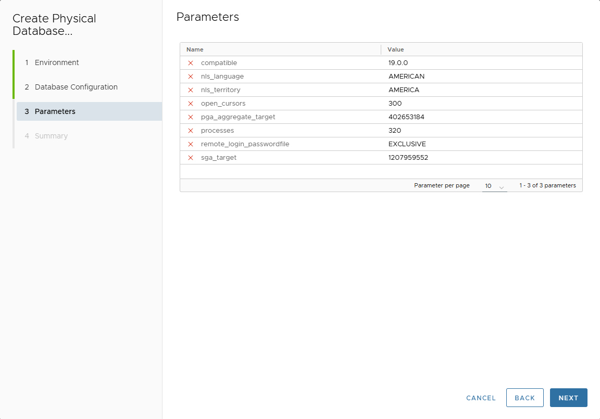The height and width of the screenshot is (419, 600).
Task: Delete the open_cursors parameter
Action: pos(191,103)
